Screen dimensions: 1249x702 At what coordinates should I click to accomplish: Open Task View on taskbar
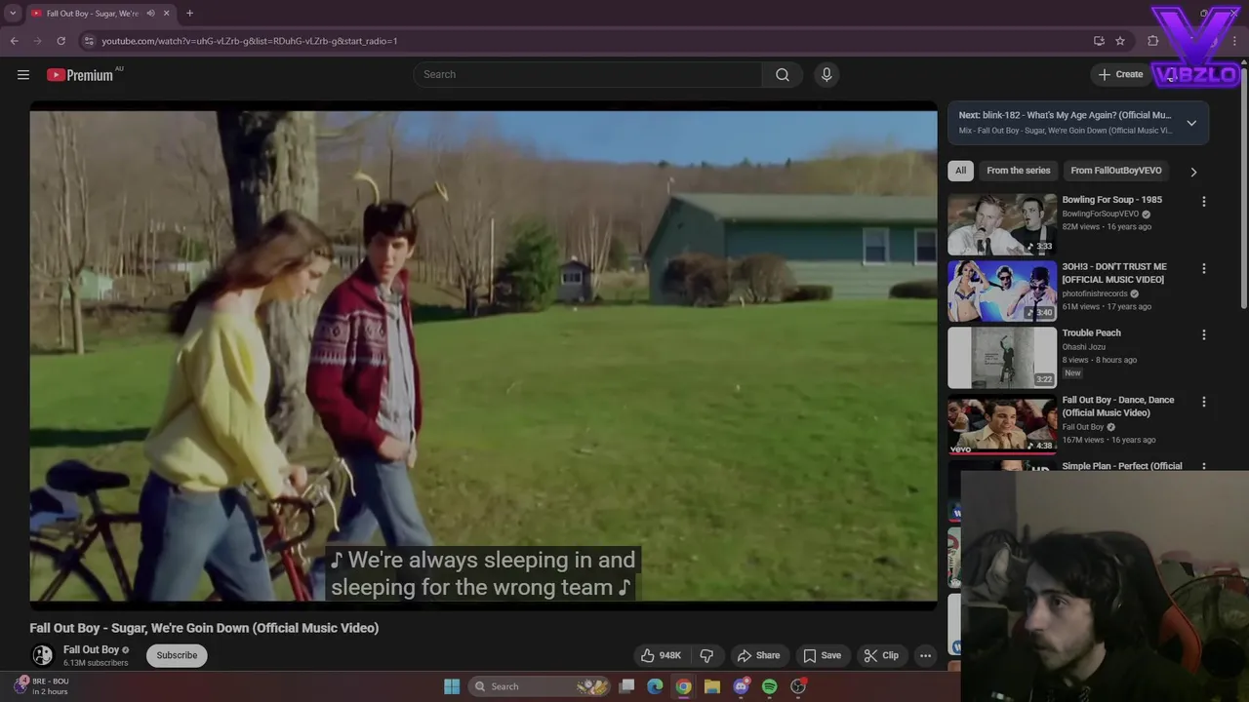point(627,686)
